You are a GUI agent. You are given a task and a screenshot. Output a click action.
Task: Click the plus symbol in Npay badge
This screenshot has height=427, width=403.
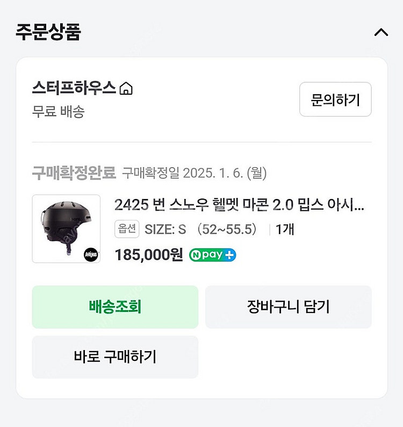(229, 255)
